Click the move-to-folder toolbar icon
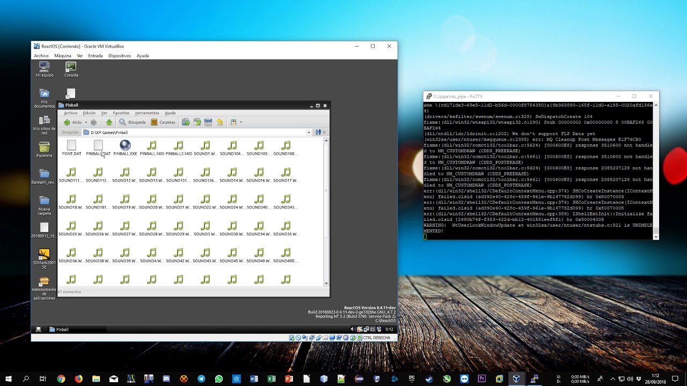The height and width of the screenshot is (386, 687). pos(186,122)
